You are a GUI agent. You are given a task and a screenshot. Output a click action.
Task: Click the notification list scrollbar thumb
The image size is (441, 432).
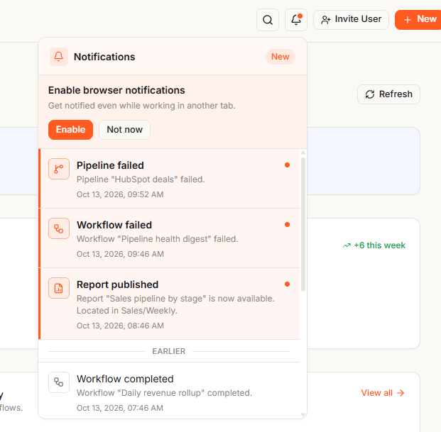(303, 225)
